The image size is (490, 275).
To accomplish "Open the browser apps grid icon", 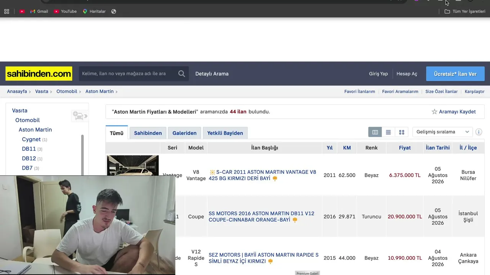I will point(7,11).
